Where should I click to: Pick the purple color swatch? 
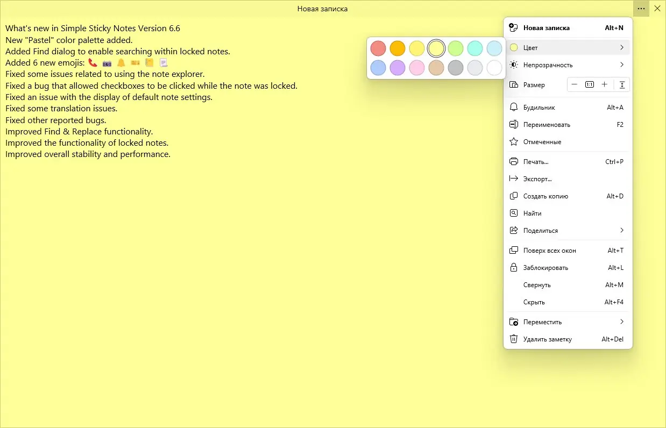tap(398, 68)
